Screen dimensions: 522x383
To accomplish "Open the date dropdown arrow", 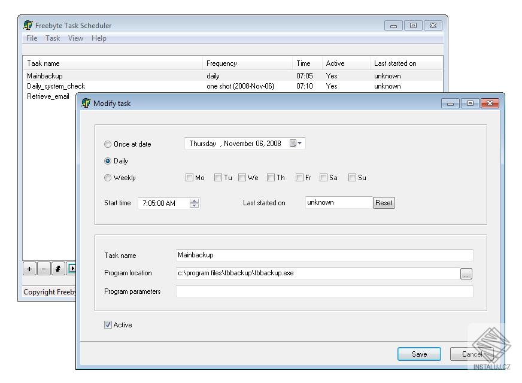I will (300, 144).
